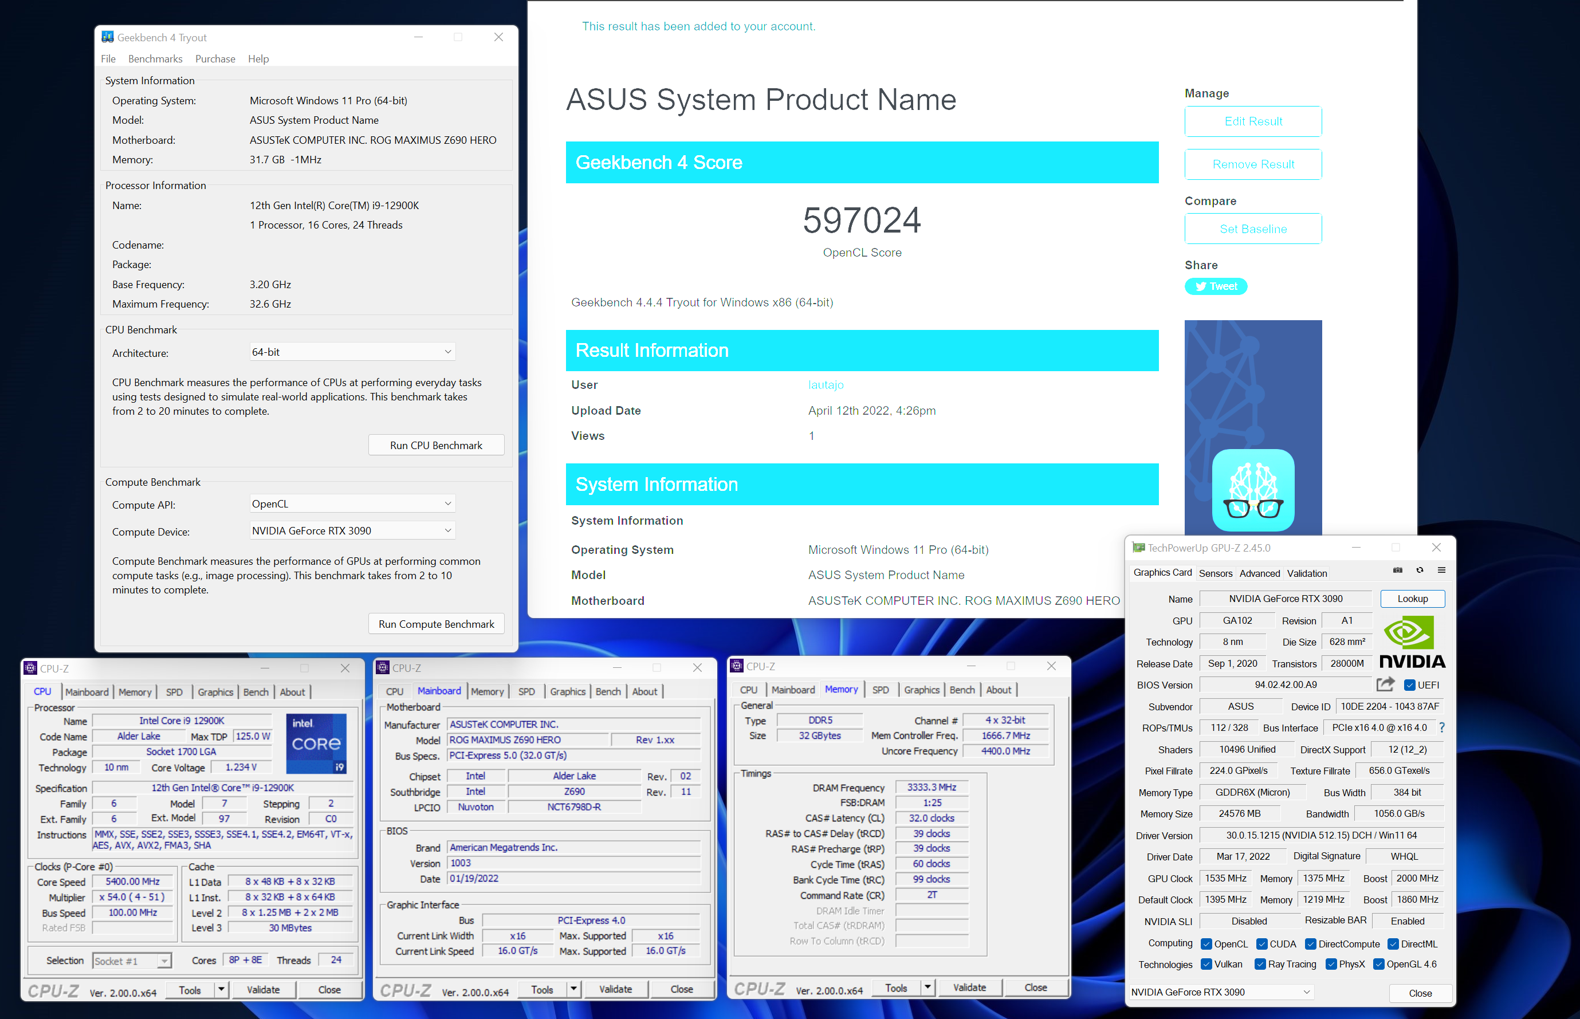Click Run Compute Benchmark button
Screen dimensions: 1580x1019
click(x=436, y=624)
